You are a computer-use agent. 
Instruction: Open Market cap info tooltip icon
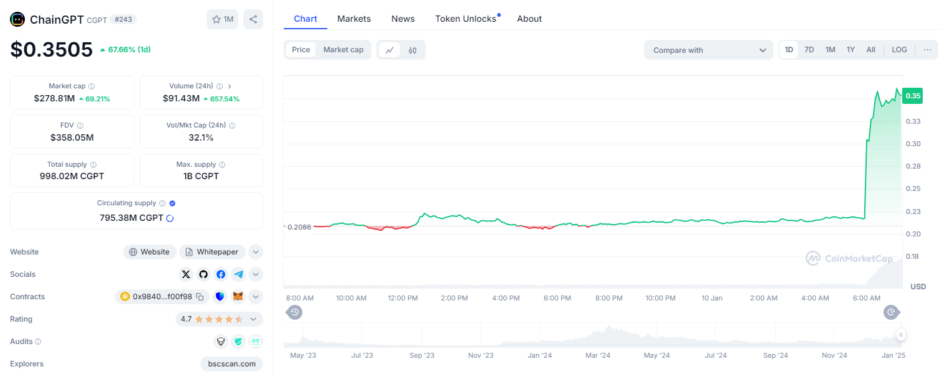pos(91,86)
